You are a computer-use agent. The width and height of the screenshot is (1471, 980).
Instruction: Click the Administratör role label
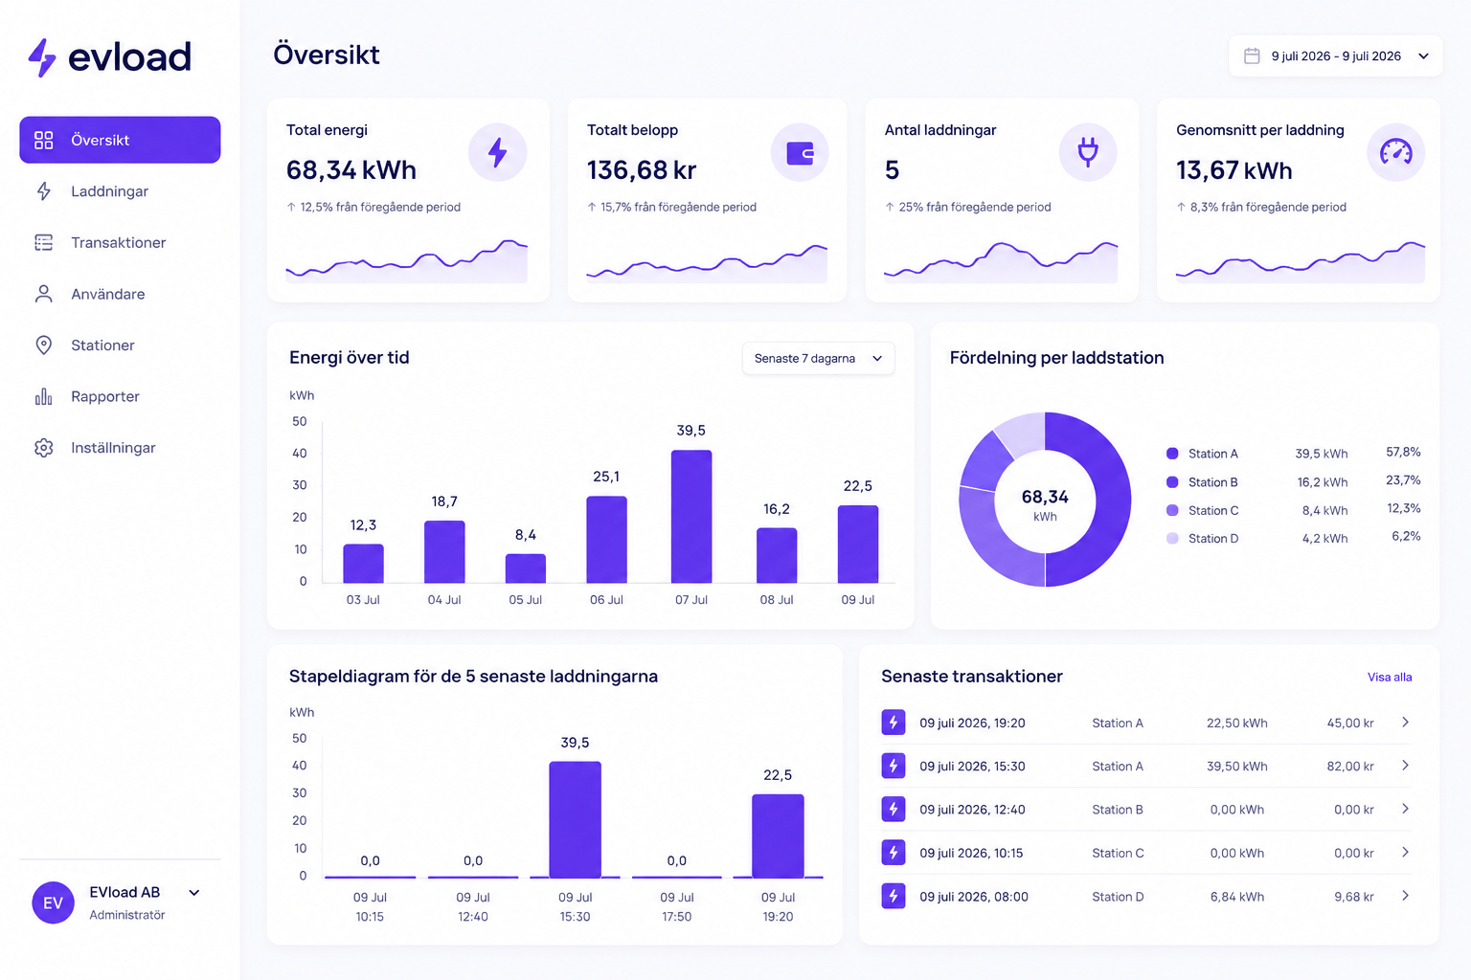127,915
